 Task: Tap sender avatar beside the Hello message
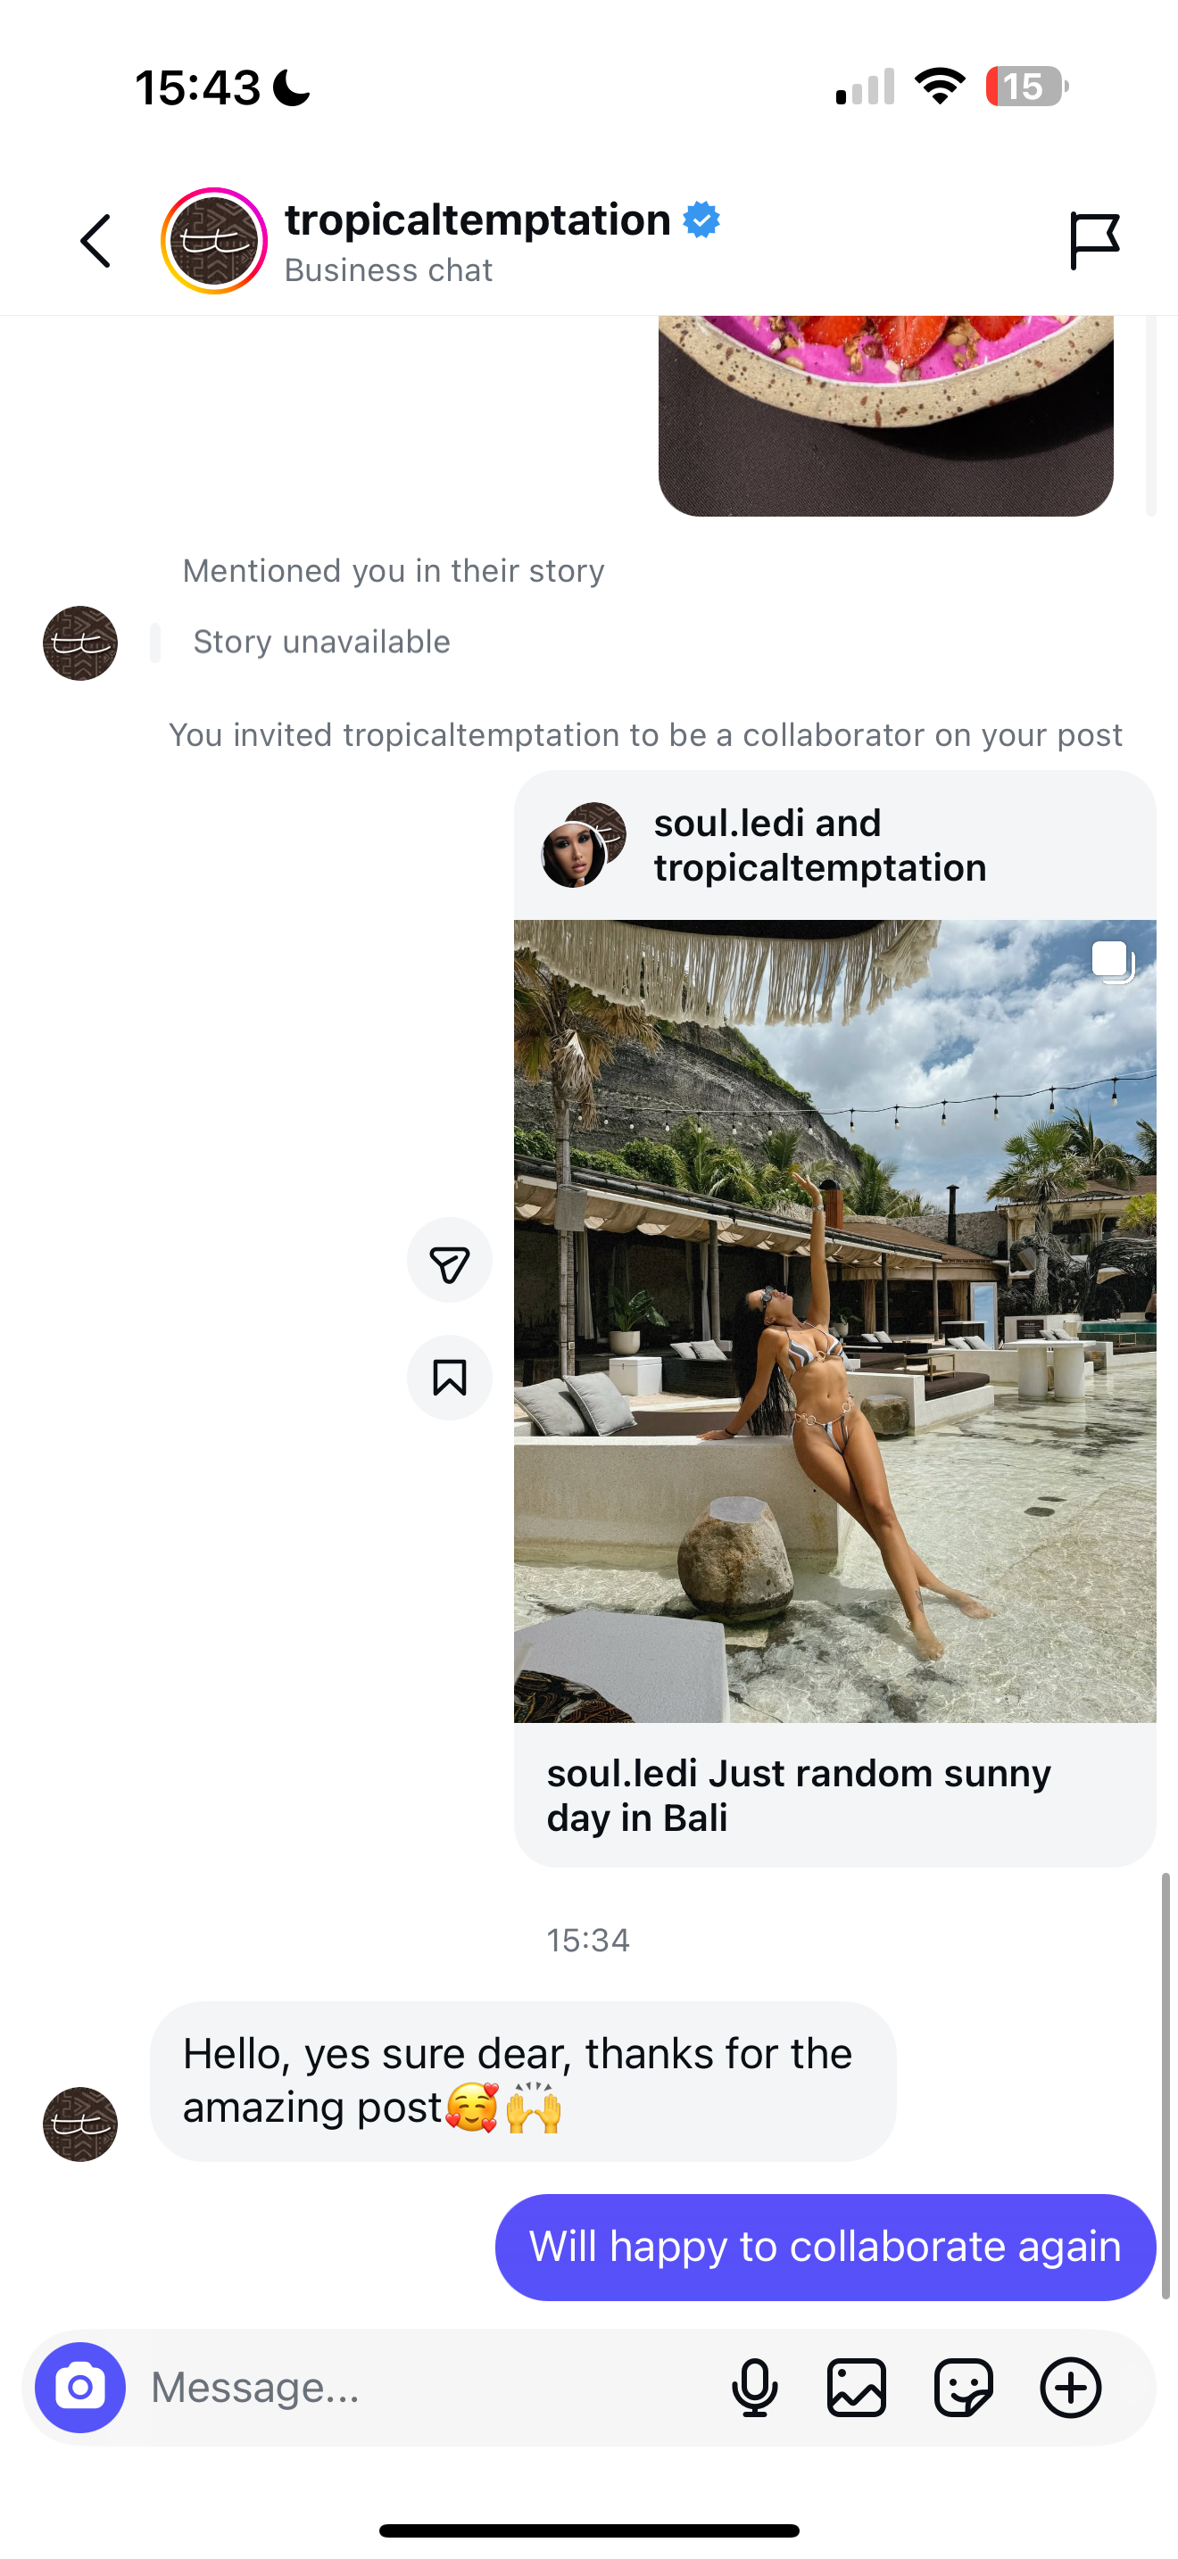coord(80,2124)
